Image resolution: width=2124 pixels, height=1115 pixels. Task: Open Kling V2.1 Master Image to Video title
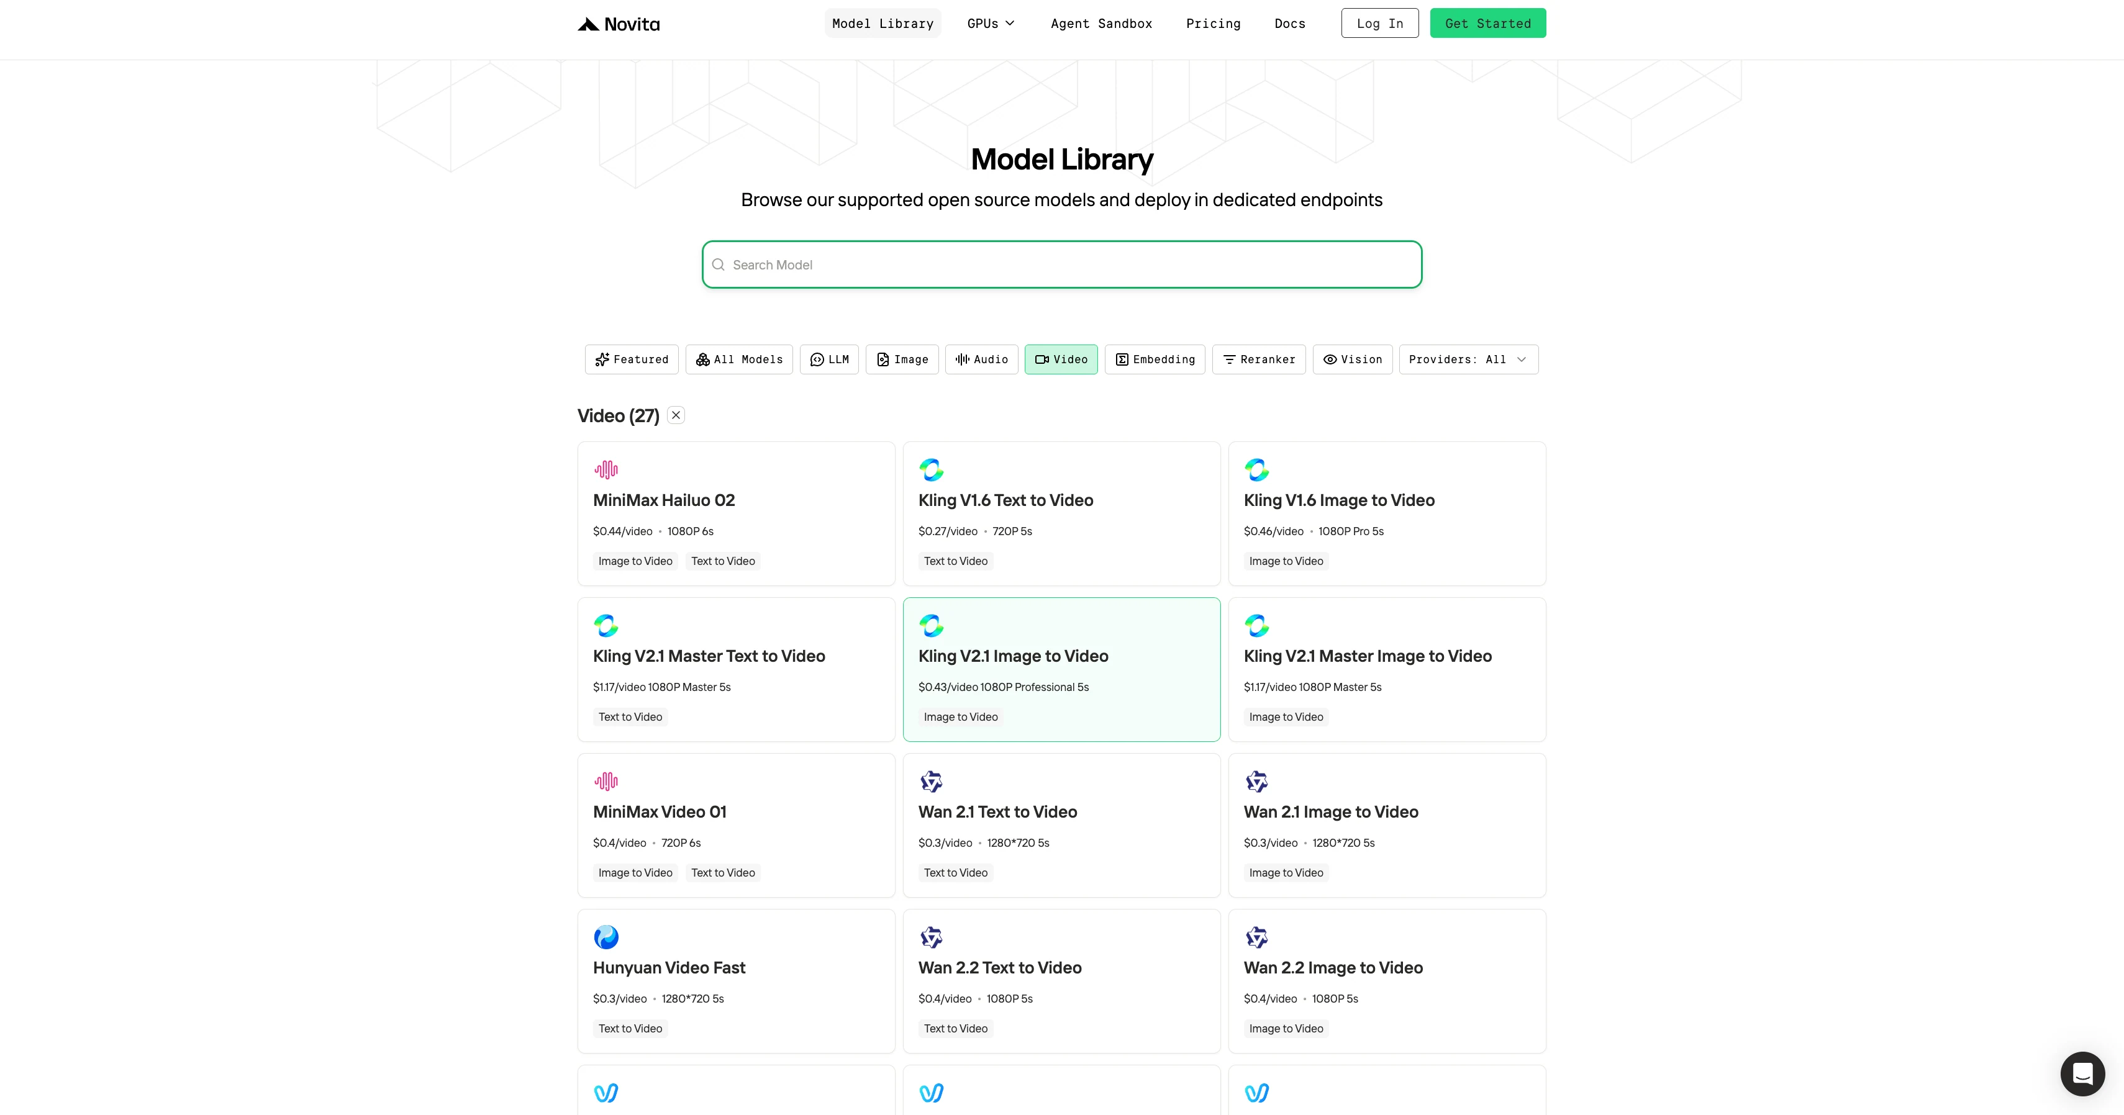[x=1368, y=656]
